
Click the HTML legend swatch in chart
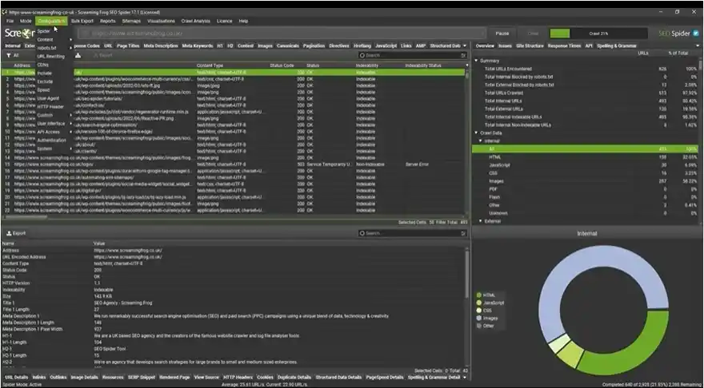click(479, 295)
